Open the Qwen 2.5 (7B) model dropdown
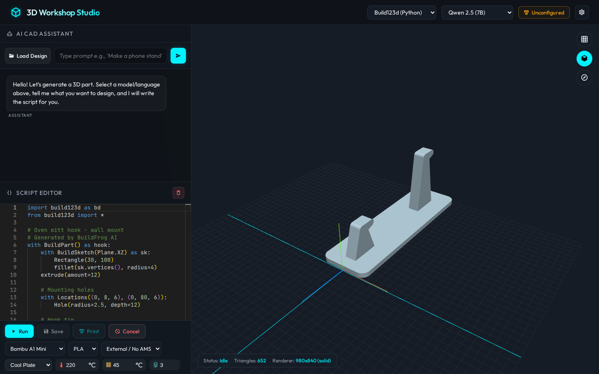 click(477, 12)
